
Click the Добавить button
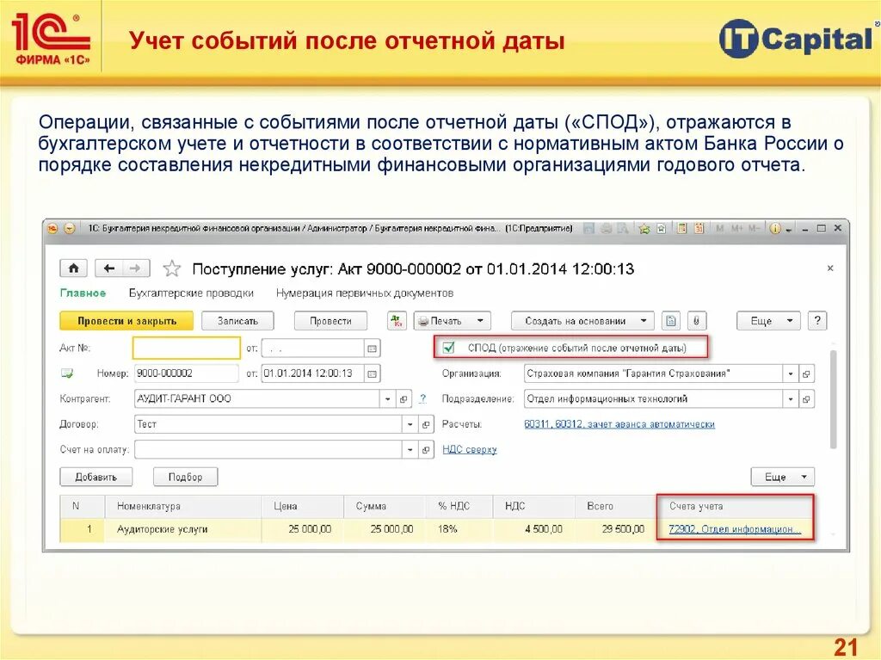pos(96,478)
